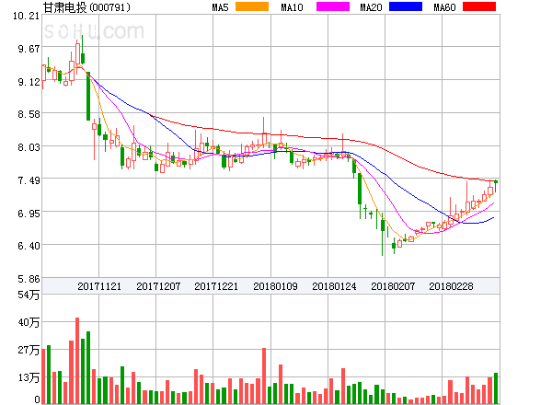Click the date label 20171207
552x405 pixels.
coord(158,286)
